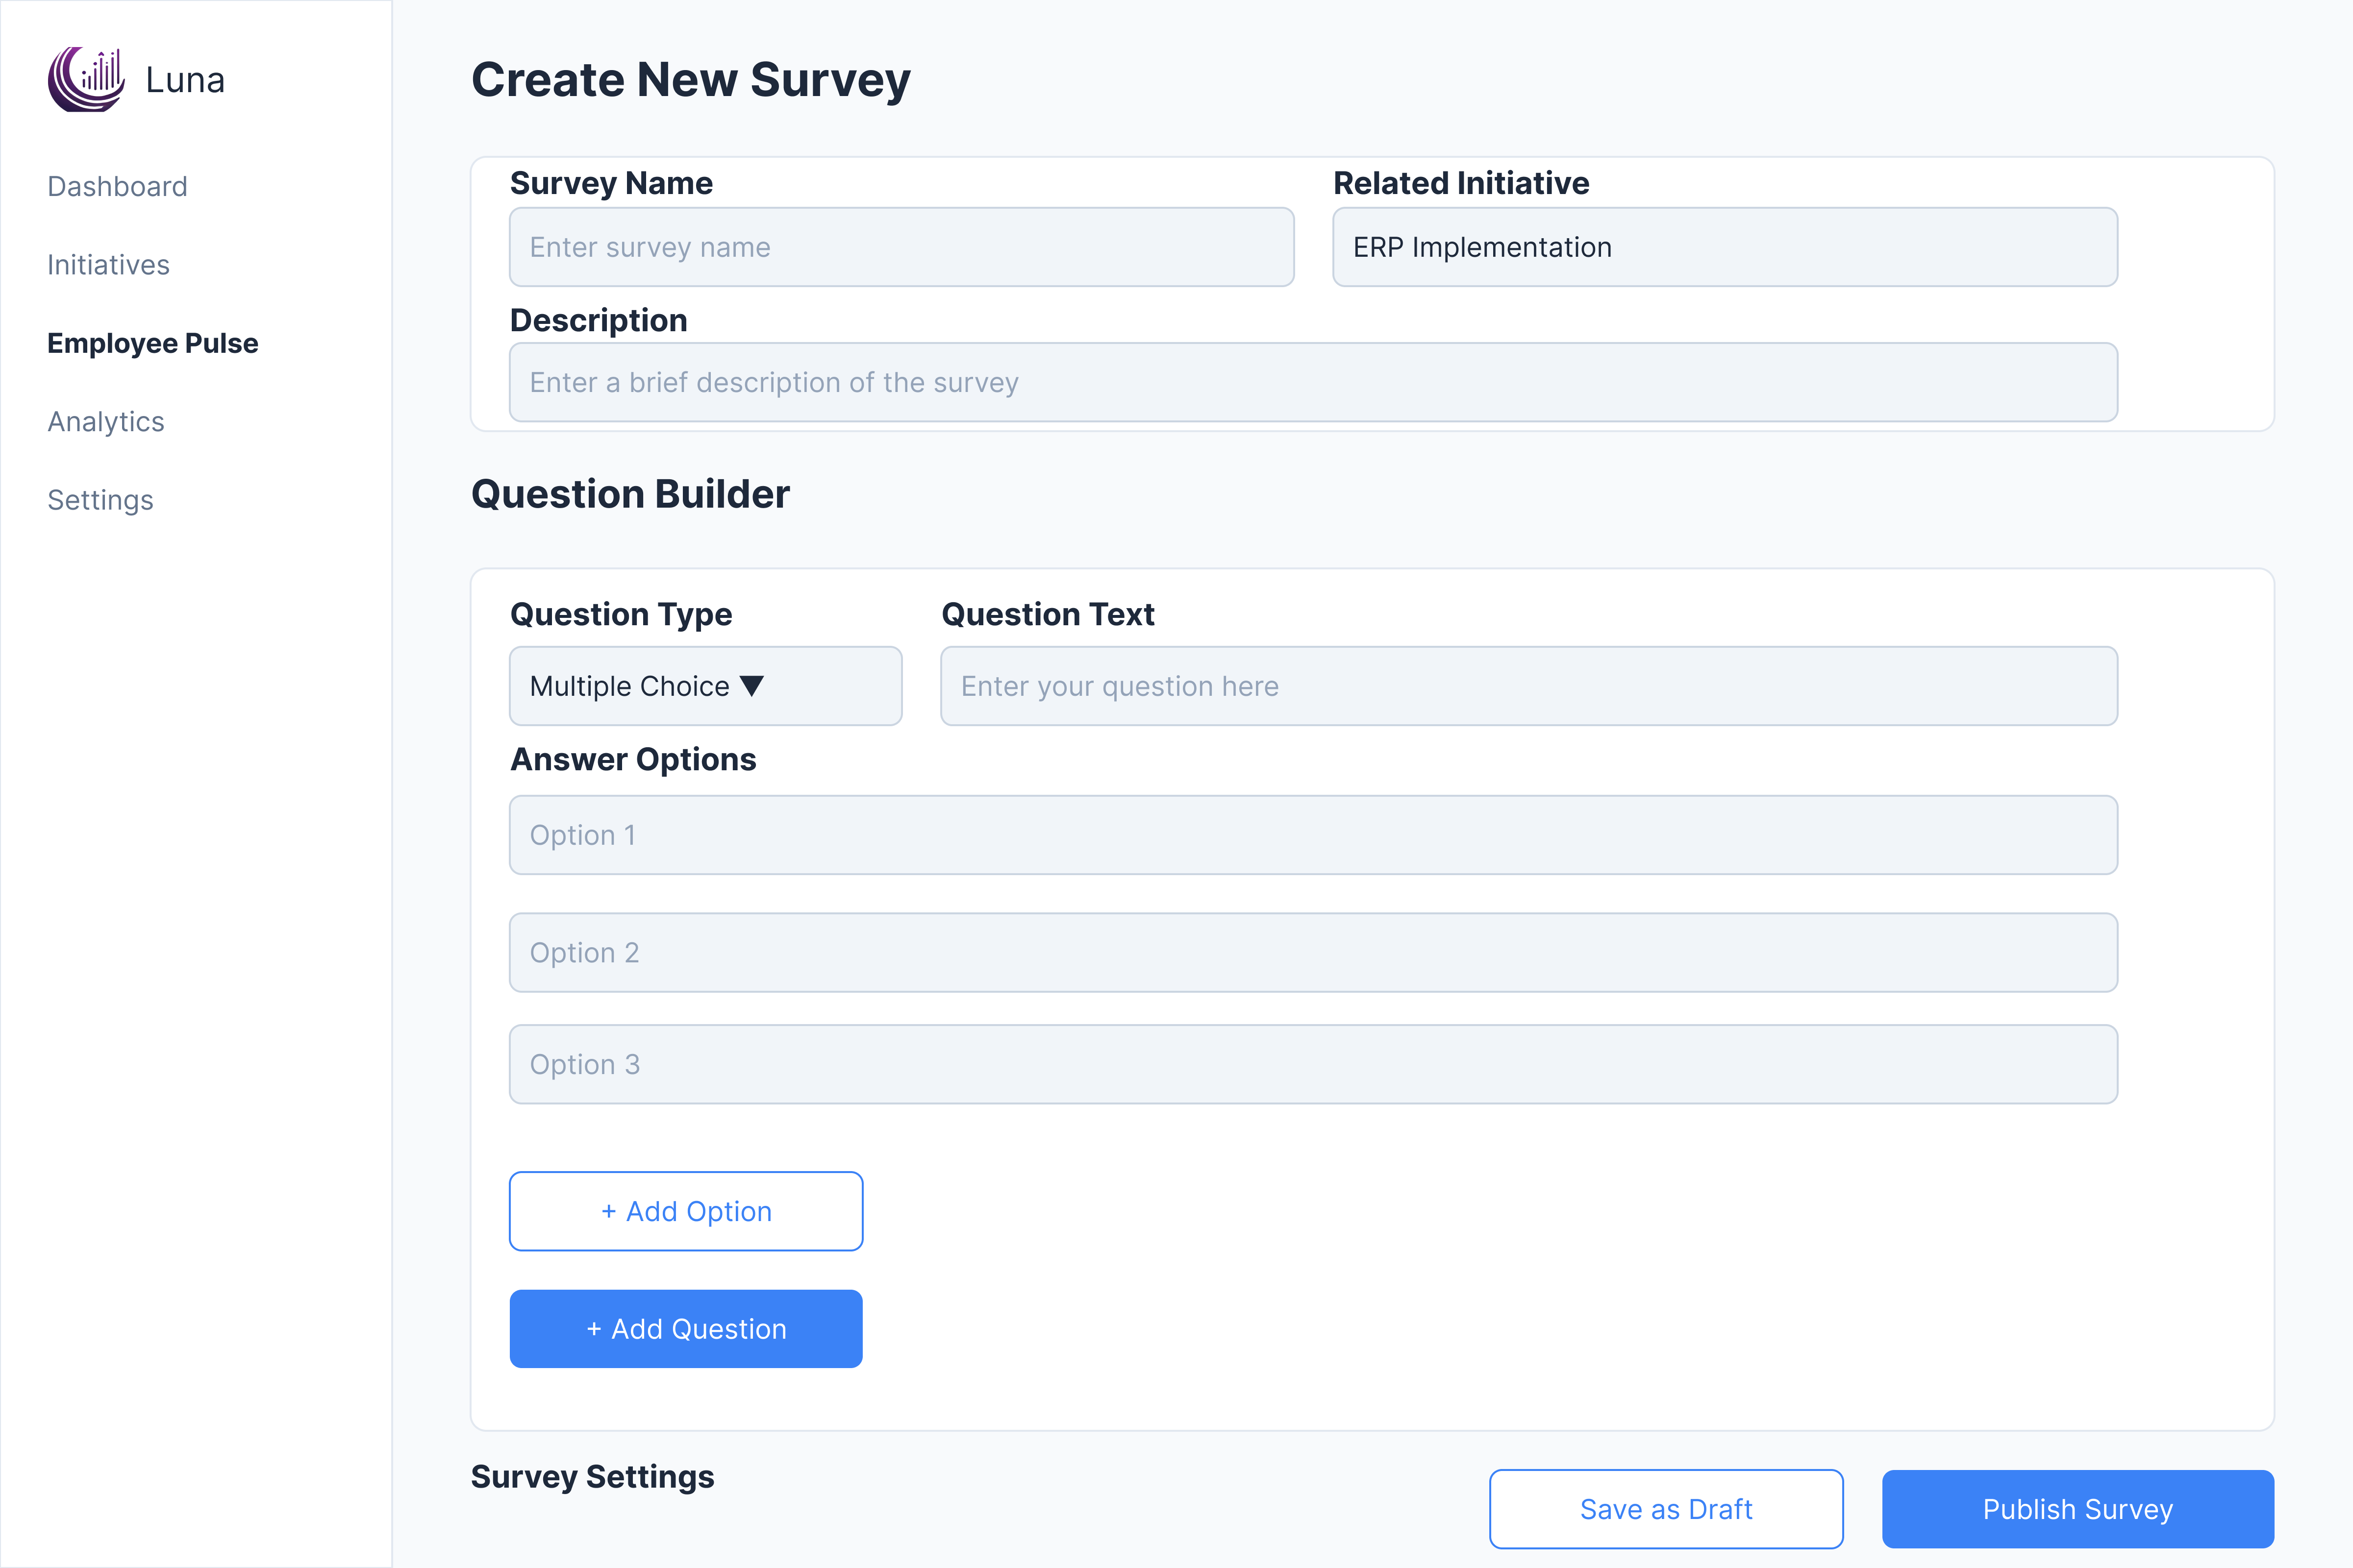Focus the Option 3 answer field
Viewport: 2353px width, 1568px height.
1313,1064
